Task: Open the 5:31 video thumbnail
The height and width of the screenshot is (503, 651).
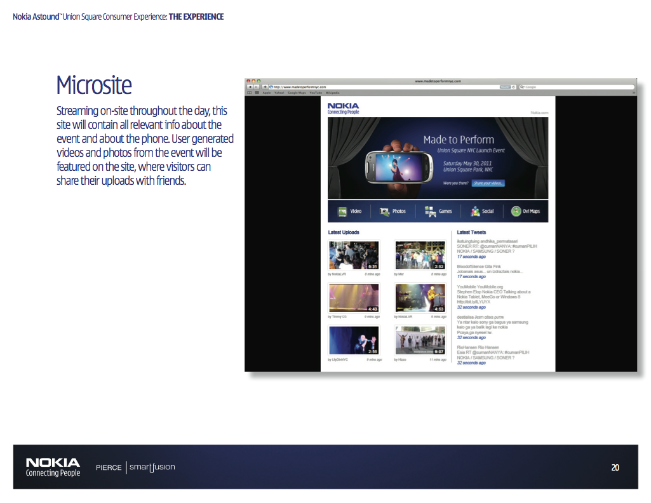Action: pyautogui.click(x=354, y=255)
